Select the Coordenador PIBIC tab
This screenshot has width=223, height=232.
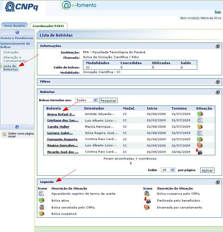[x=48, y=26]
